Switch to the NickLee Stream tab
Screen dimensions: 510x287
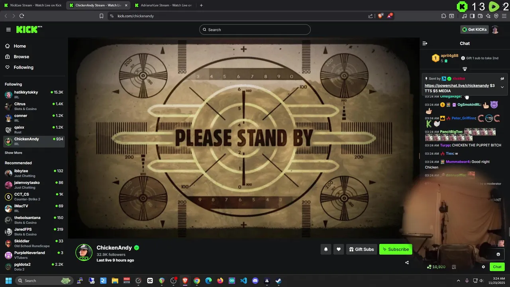pos(33,5)
